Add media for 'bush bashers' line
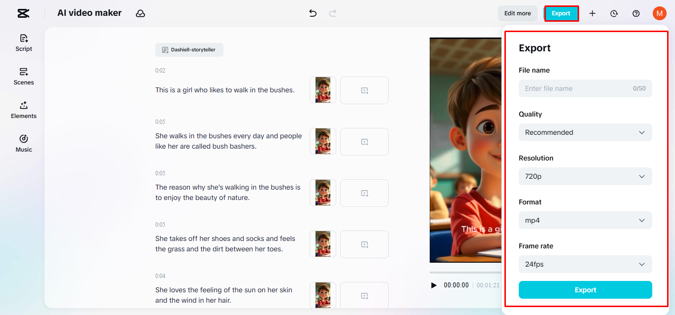The height and width of the screenshot is (315, 675). click(364, 142)
